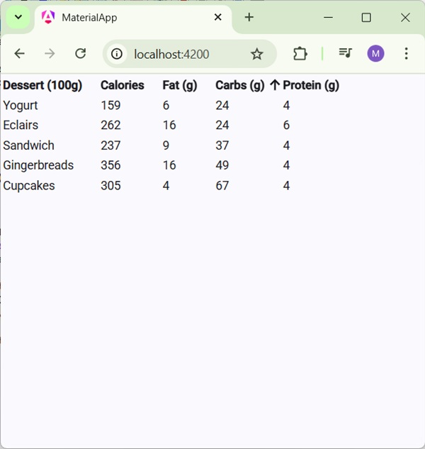Viewport: 425px width, 449px height.
Task: Open the media control icon
Action: tap(345, 54)
